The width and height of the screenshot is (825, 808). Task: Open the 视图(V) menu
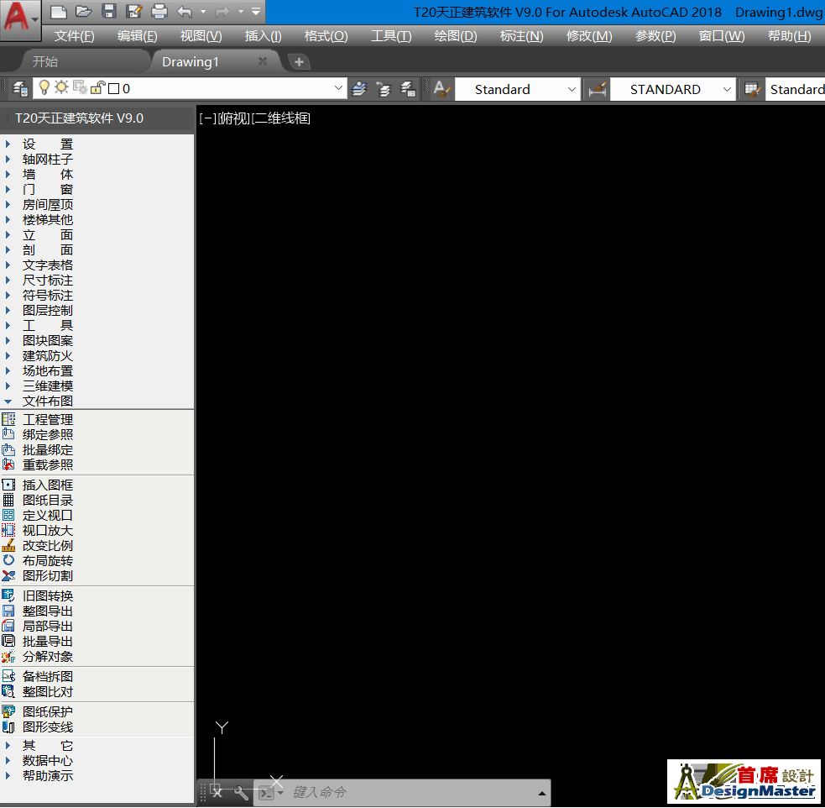click(x=201, y=36)
